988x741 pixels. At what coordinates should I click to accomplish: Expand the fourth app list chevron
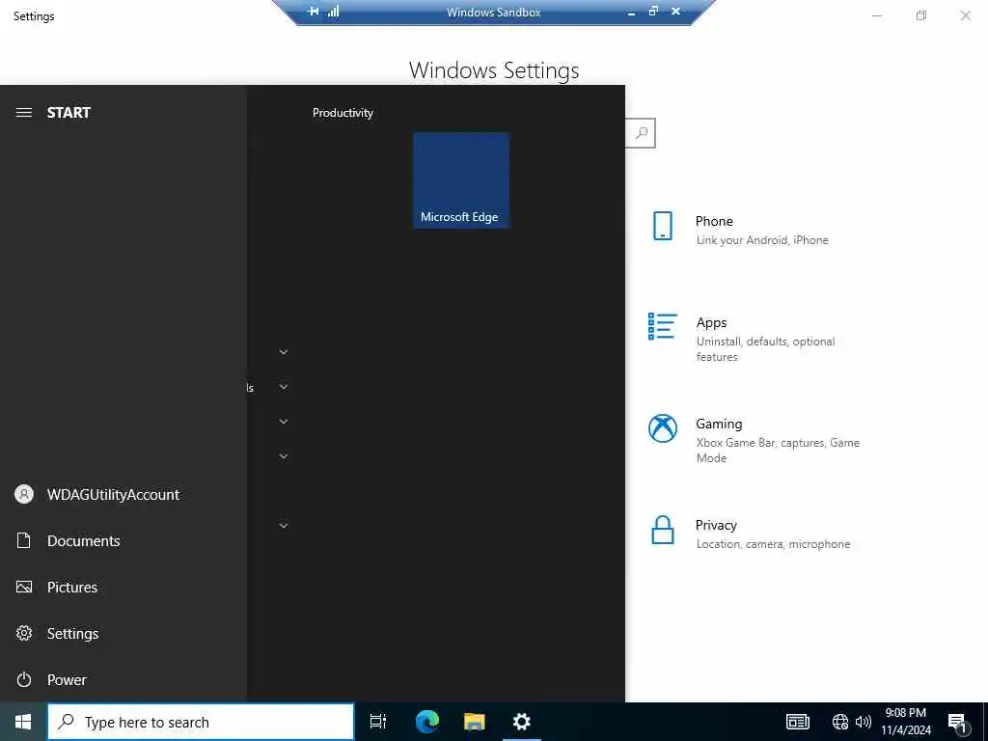click(284, 456)
